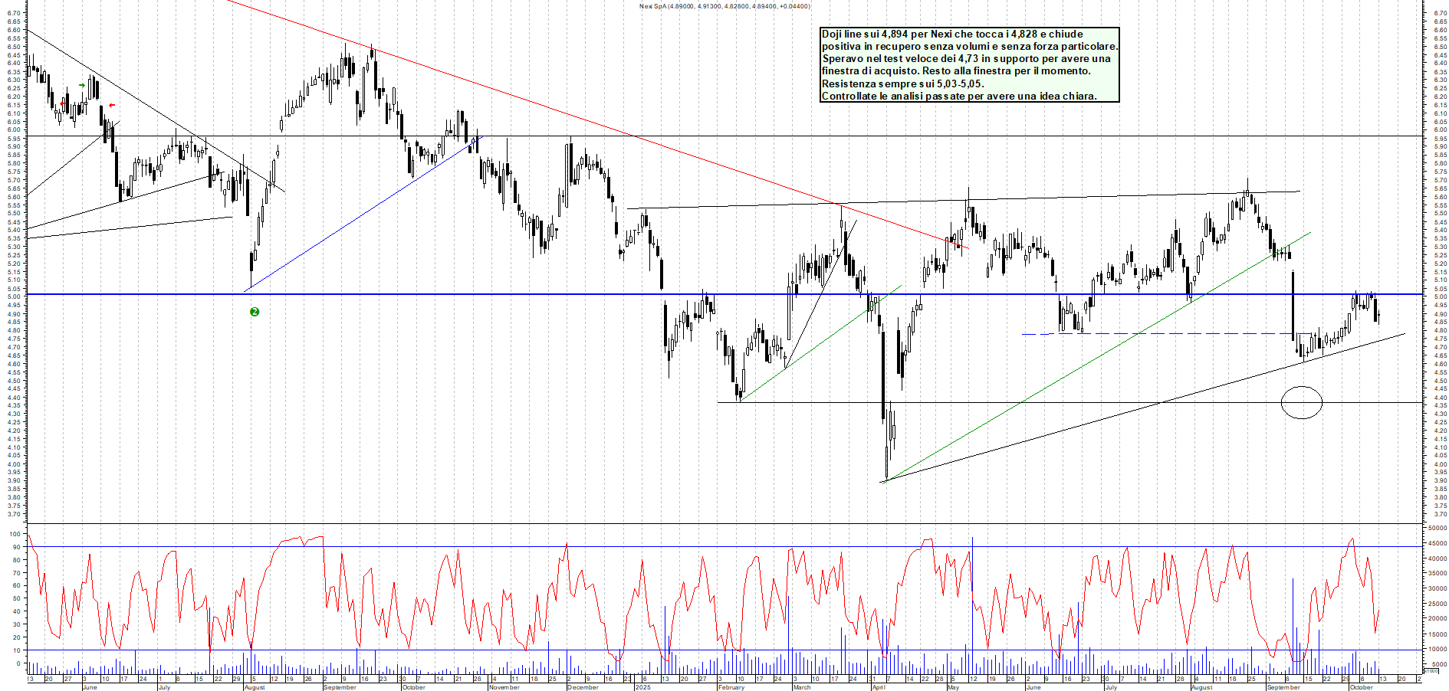The width and height of the screenshot is (1449, 691).
Task: Select the '2025' year label on time axis
Action: tap(642, 687)
